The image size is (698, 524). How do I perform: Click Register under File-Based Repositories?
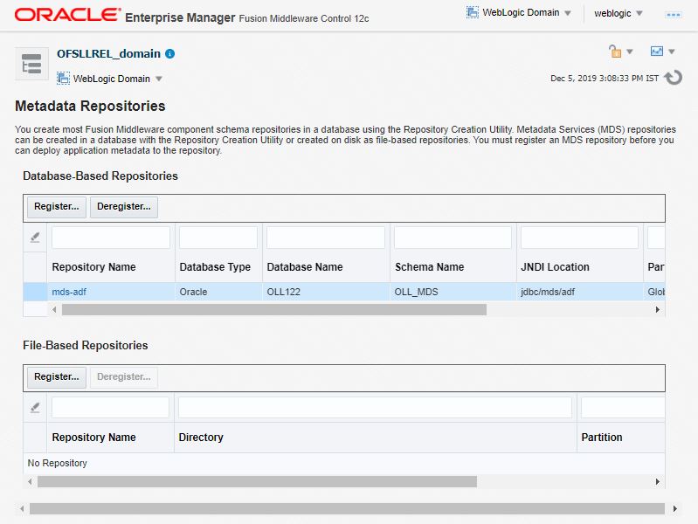57,377
